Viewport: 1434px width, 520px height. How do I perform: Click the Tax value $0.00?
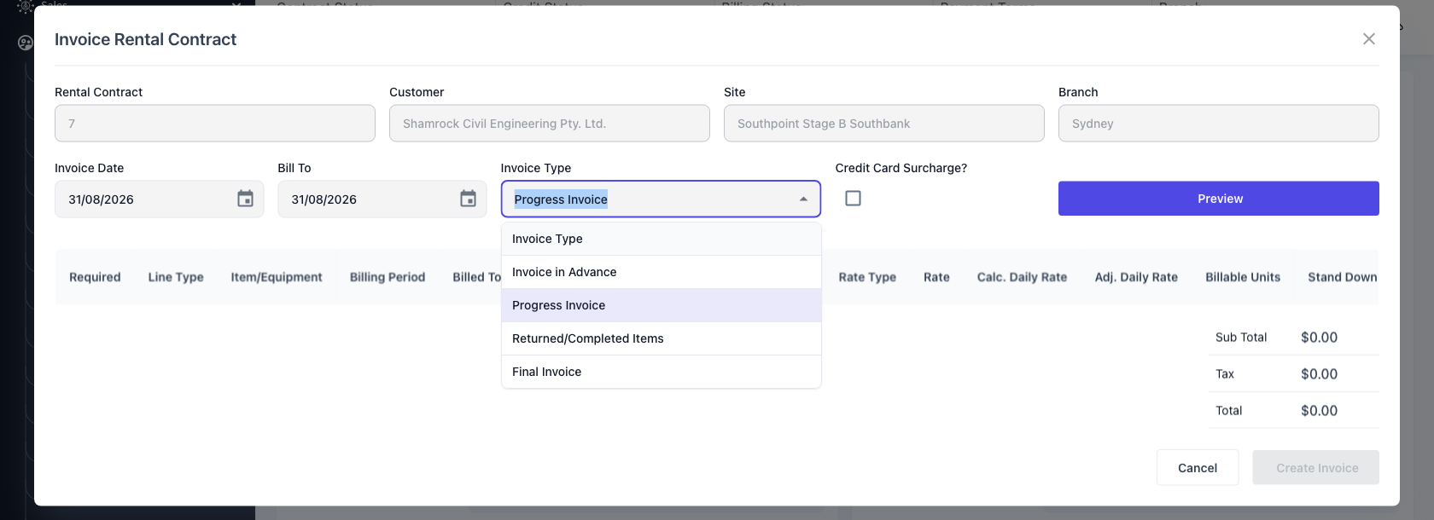click(1319, 374)
